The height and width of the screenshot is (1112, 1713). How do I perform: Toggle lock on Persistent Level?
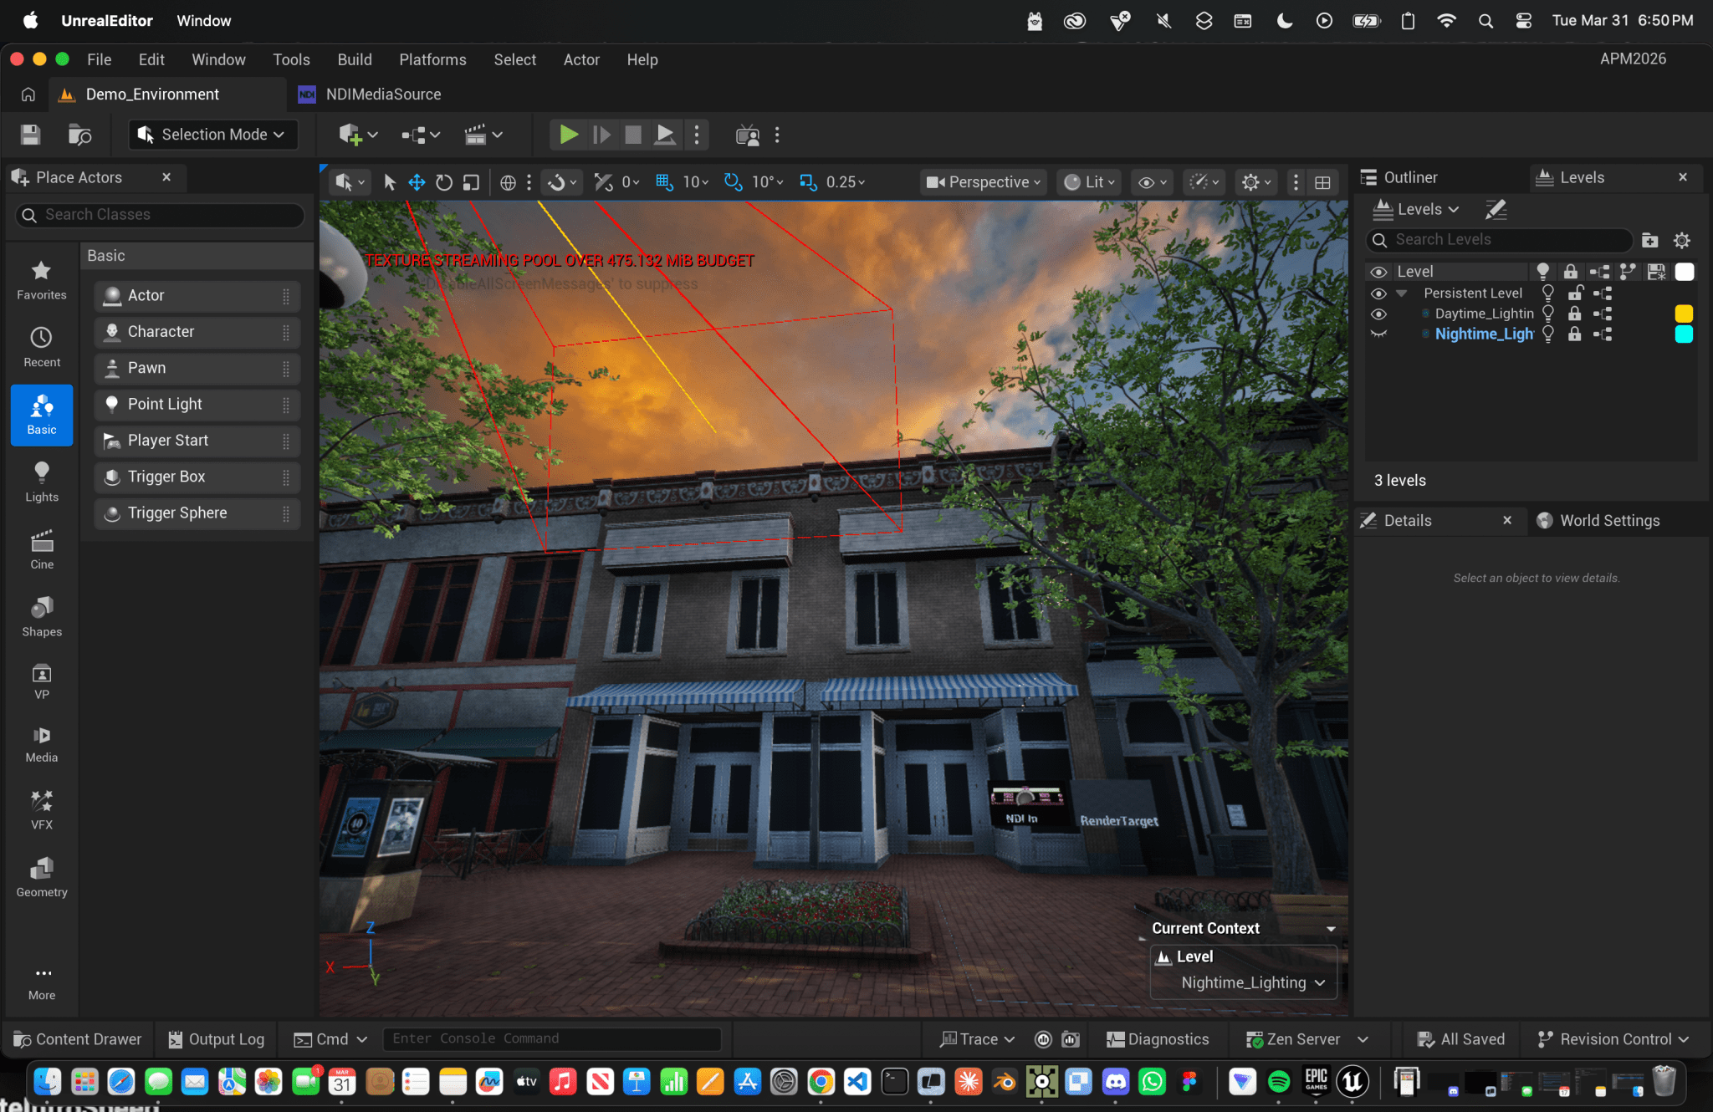point(1575,293)
